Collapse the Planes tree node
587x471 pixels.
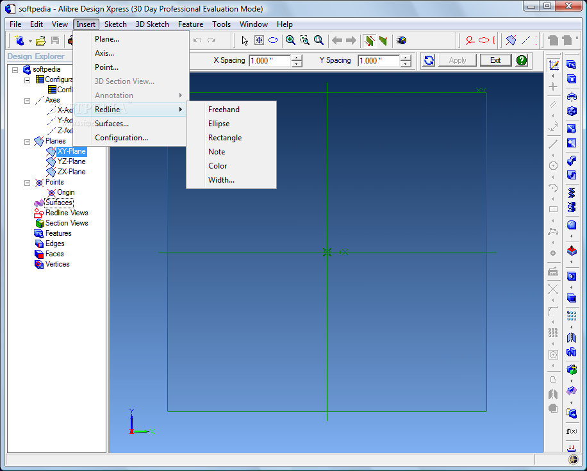pos(28,142)
